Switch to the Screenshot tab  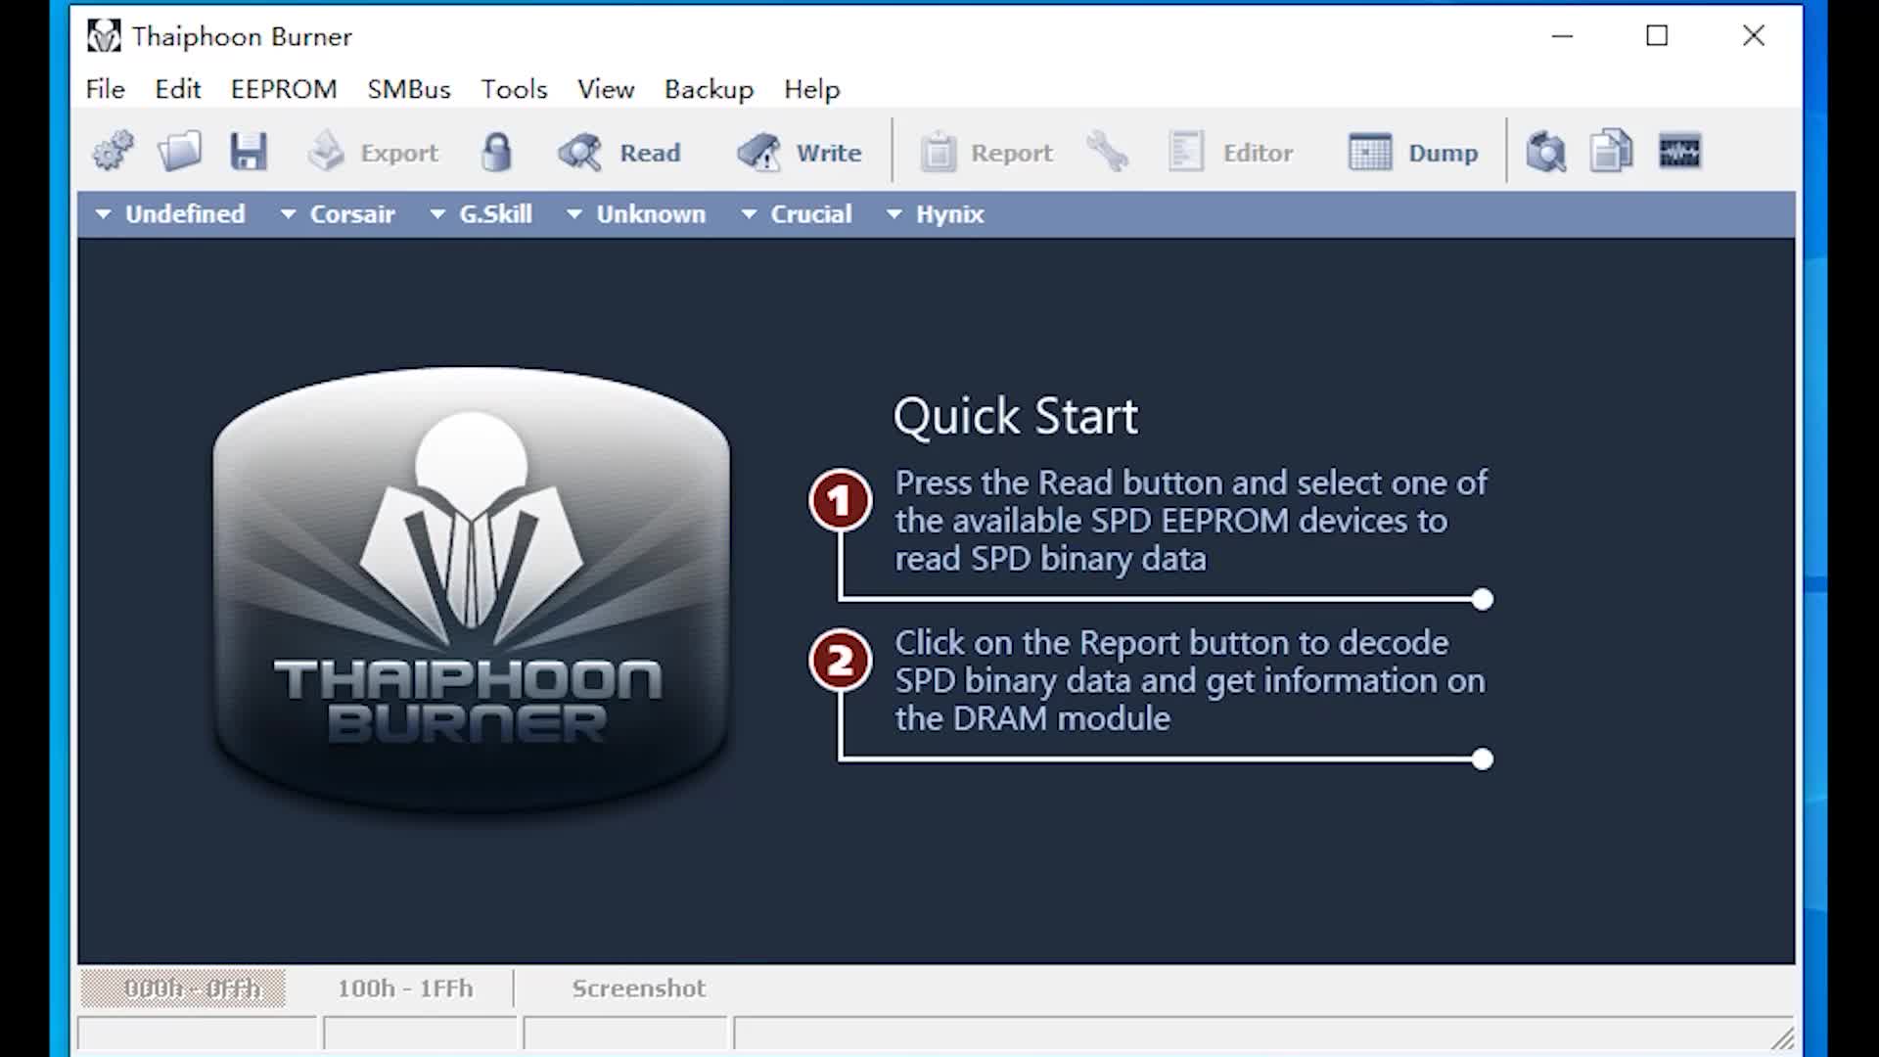[x=638, y=988]
